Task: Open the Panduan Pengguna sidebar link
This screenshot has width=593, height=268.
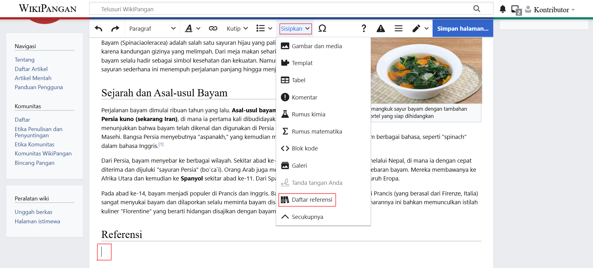Action: [x=39, y=87]
